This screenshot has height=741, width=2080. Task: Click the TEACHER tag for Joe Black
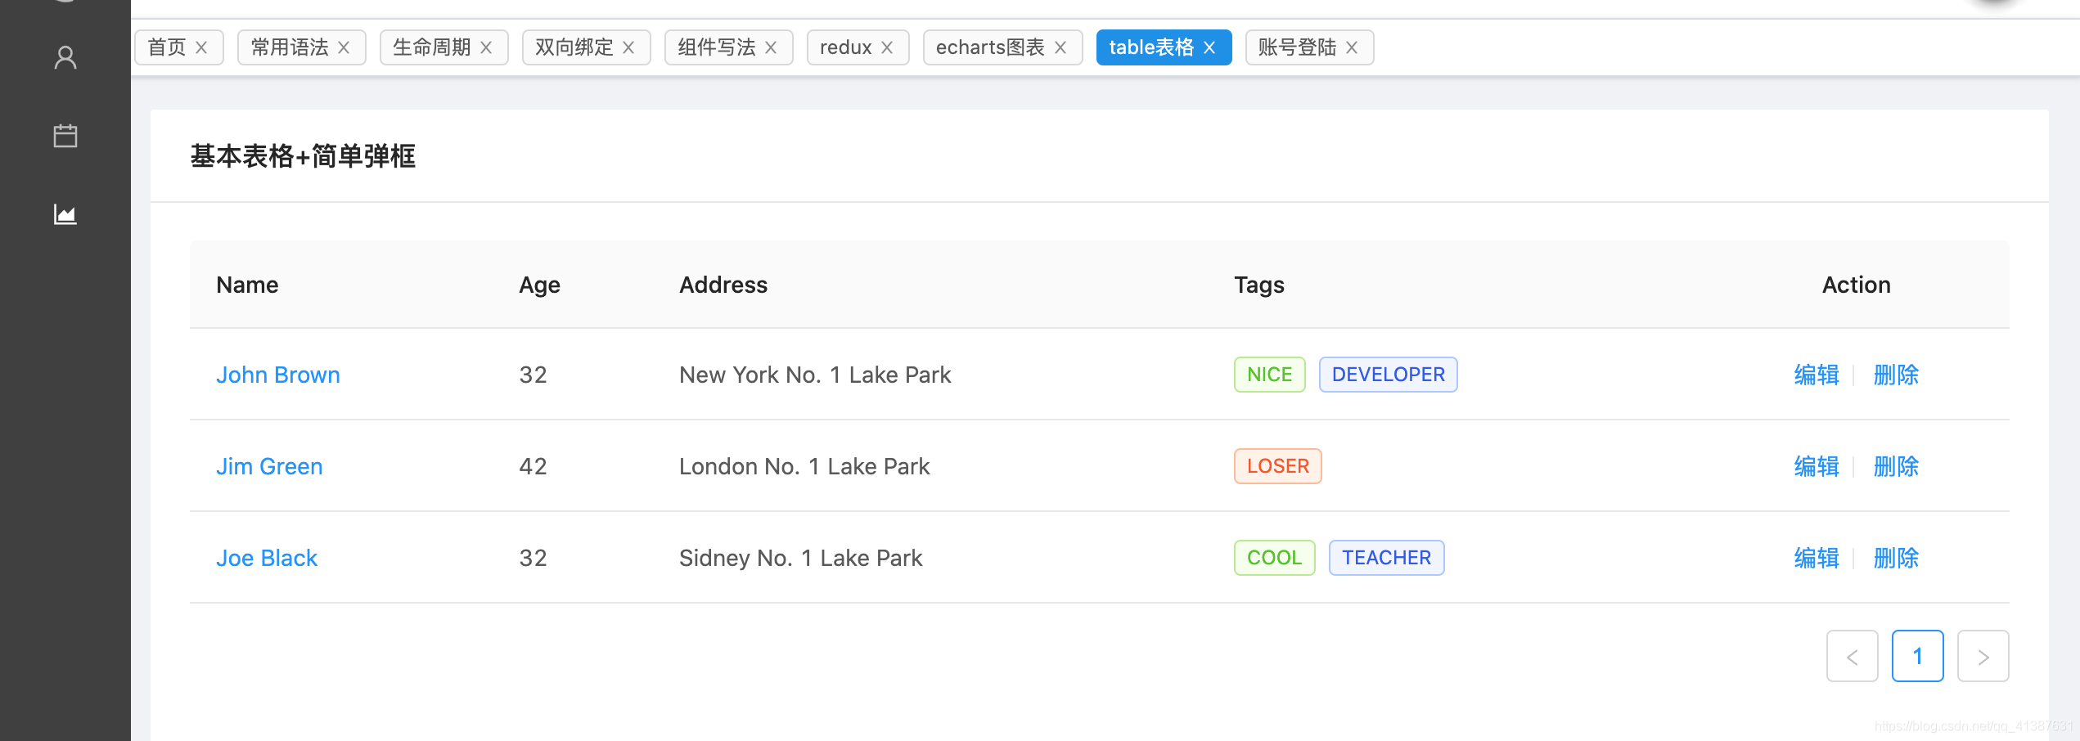tap(1386, 558)
